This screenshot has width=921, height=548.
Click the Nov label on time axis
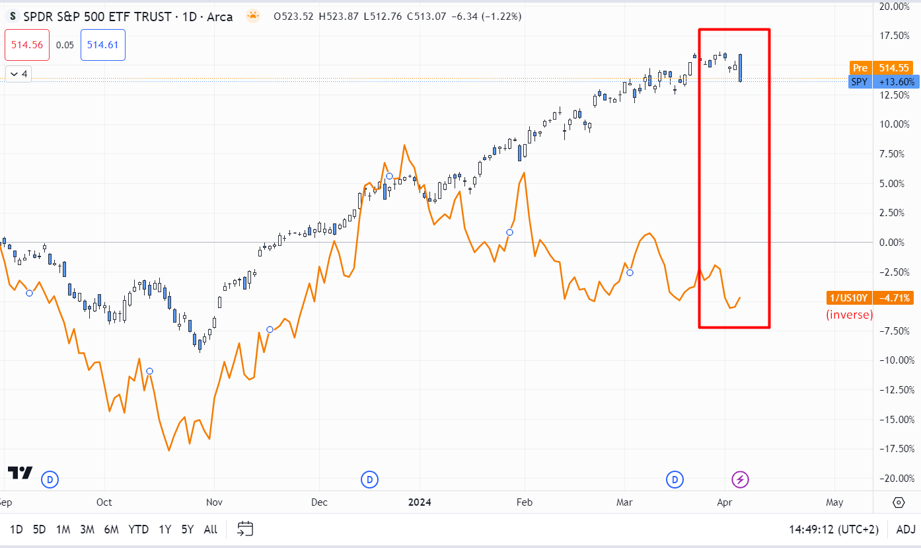click(x=214, y=502)
